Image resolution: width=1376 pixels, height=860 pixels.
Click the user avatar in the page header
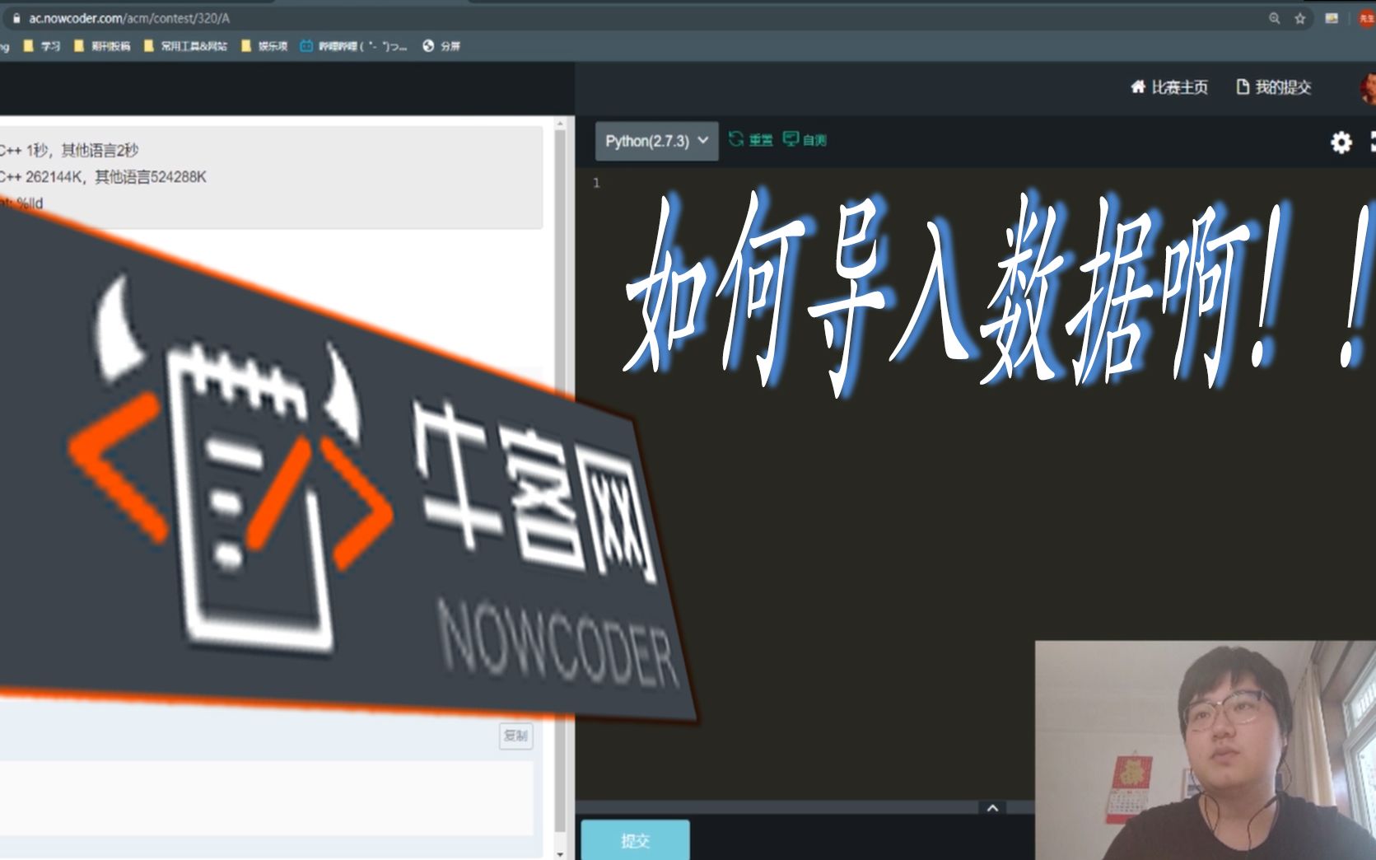1368,88
